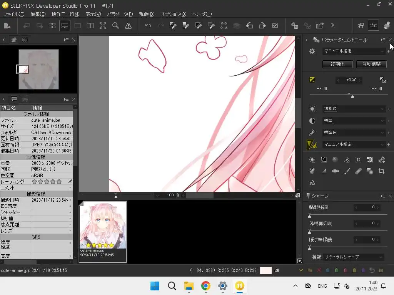This screenshot has height=295, width=394.
Task: Open the 操作モード(M) menu
Action: click(65, 14)
